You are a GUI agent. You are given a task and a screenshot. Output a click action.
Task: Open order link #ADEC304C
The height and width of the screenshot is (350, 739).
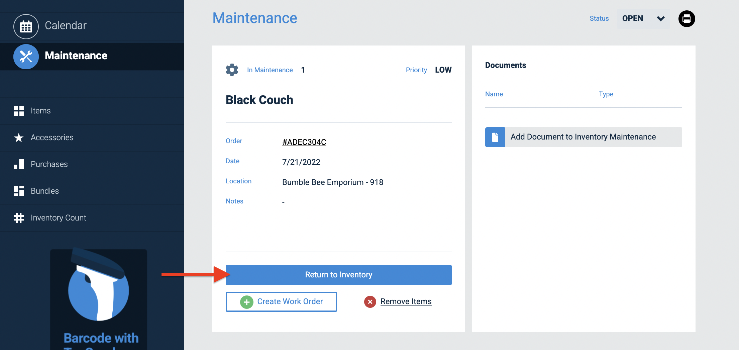(x=304, y=142)
